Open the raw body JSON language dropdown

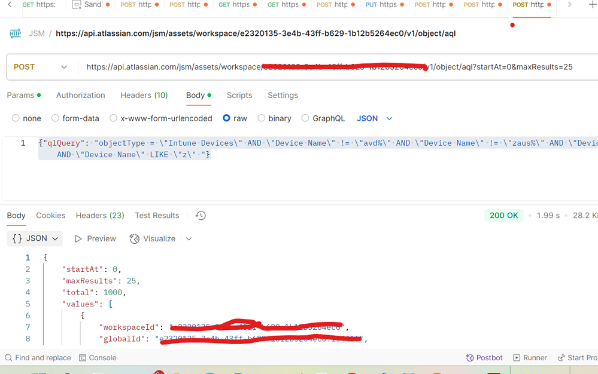tap(375, 118)
